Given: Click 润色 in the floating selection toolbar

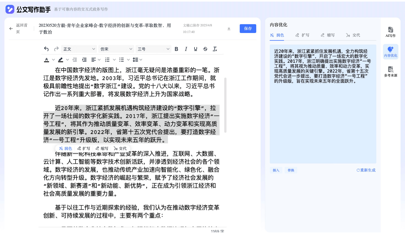Looking at the screenshot, I should click(x=65, y=148).
